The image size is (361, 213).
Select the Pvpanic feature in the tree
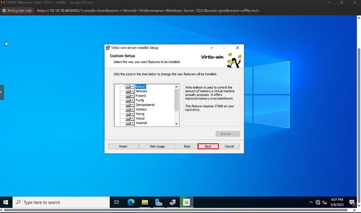point(141,96)
